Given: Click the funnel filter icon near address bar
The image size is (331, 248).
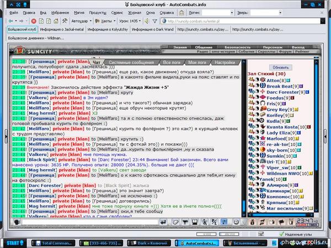Looking at the screenshot, I should pyautogui.click(x=154, y=21).
